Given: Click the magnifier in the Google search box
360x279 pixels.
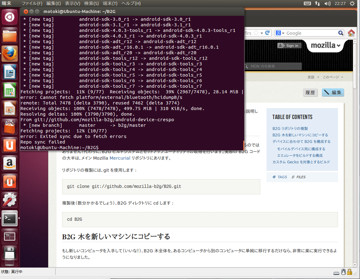Looking at the screenshot, I should [341, 33].
